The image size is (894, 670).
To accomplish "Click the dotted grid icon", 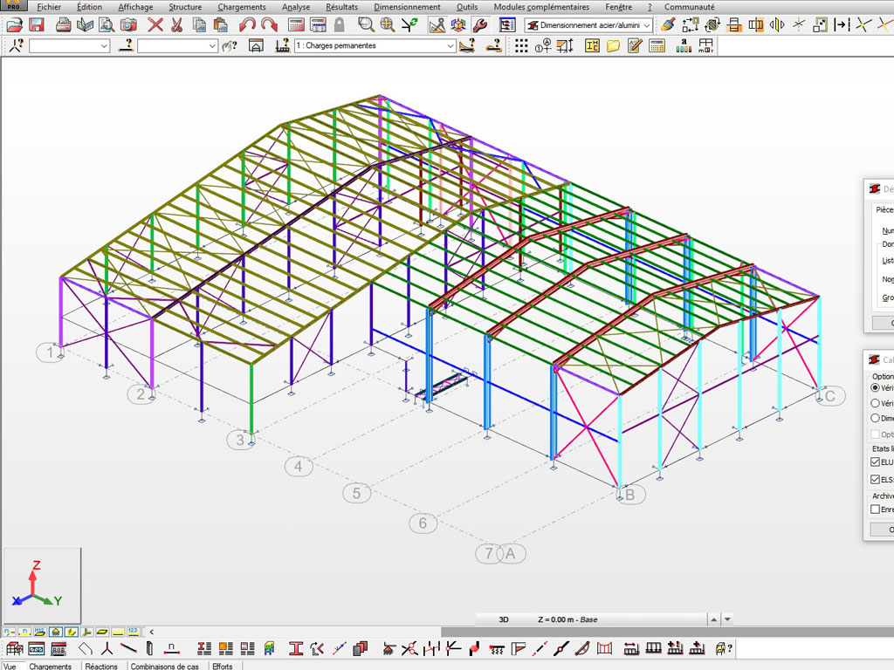I will coord(521,45).
